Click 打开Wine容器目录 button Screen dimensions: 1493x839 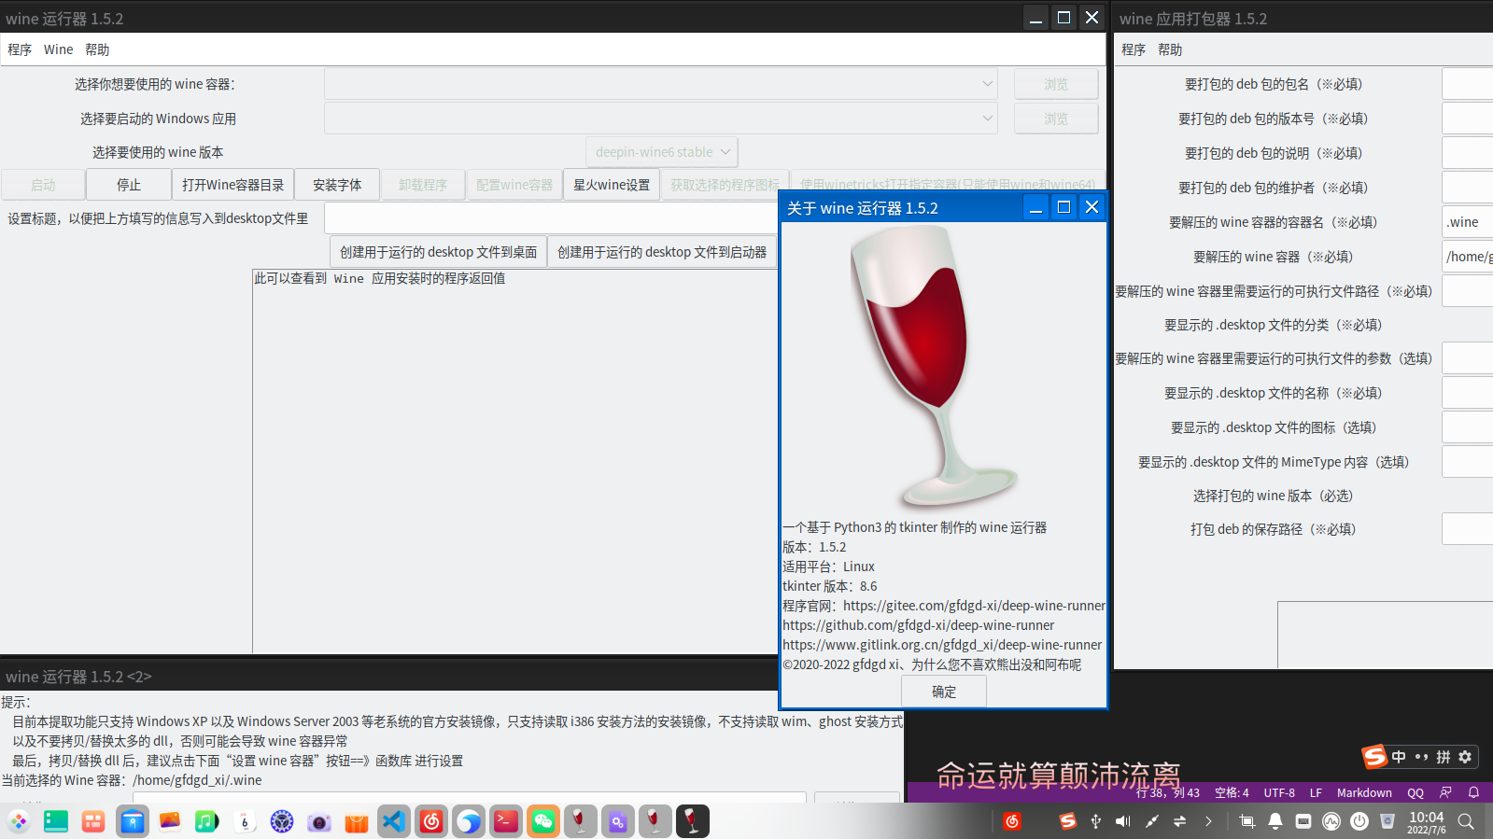point(233,185)
